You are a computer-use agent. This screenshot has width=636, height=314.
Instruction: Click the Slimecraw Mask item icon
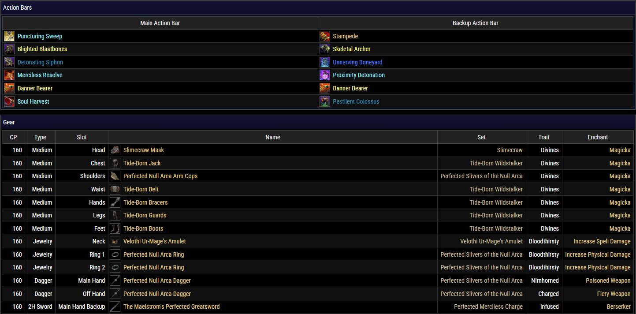click(x=115, y=150)
